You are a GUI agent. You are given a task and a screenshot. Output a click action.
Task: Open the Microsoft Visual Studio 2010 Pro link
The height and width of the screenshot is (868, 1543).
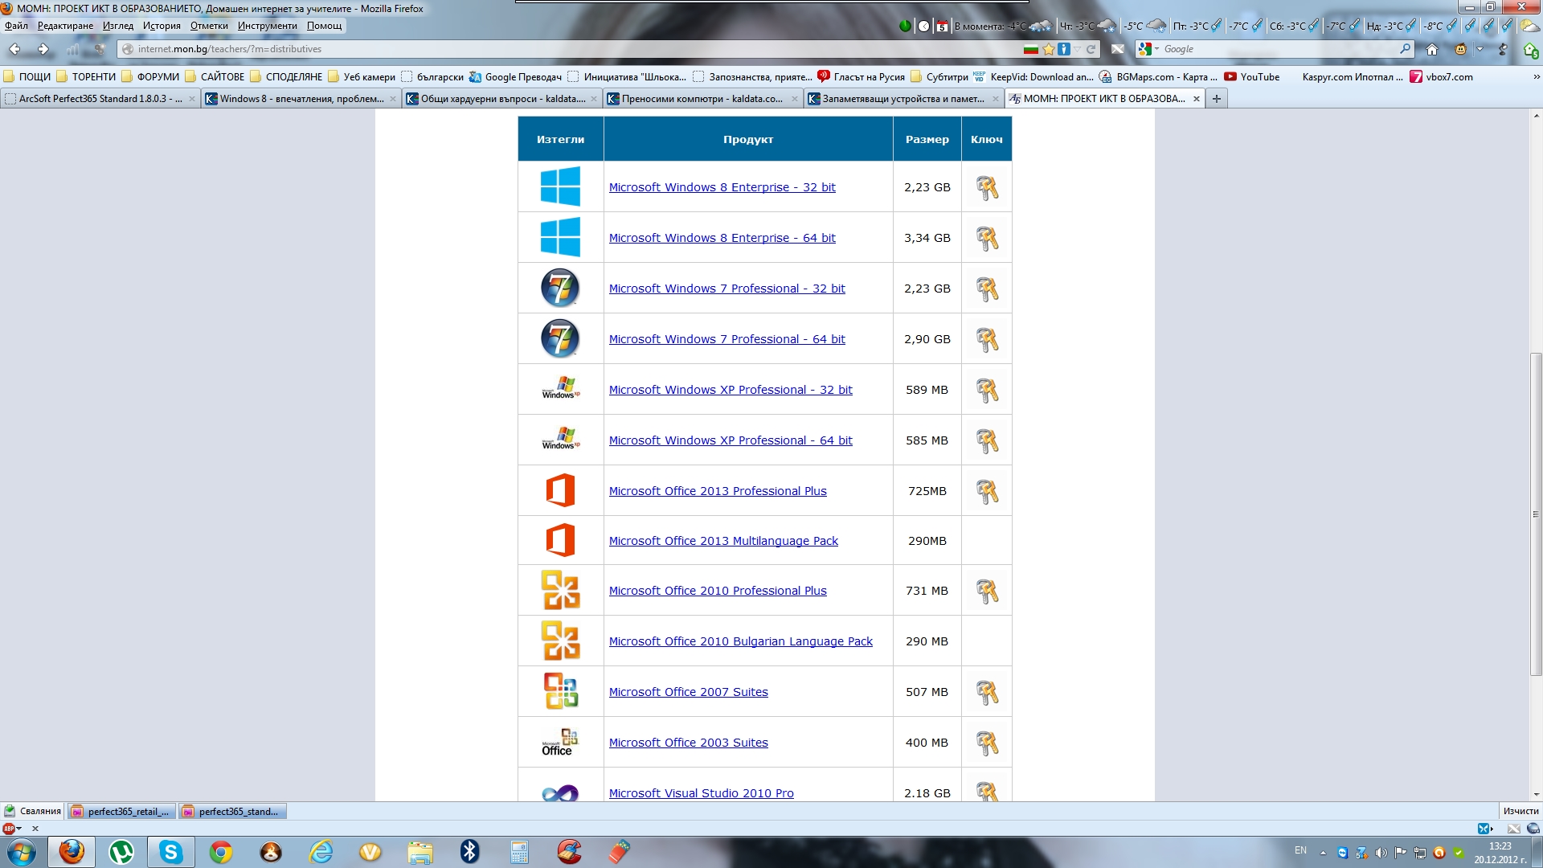pos(701,793)
